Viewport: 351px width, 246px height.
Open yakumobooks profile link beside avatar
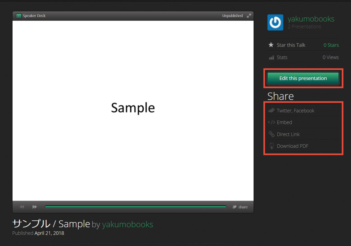point(311,19)
